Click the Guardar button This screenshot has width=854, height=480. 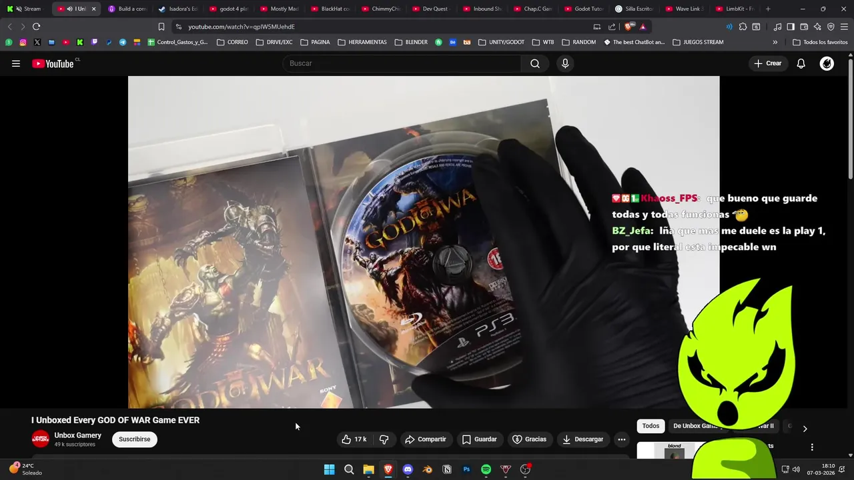[479, 439]
